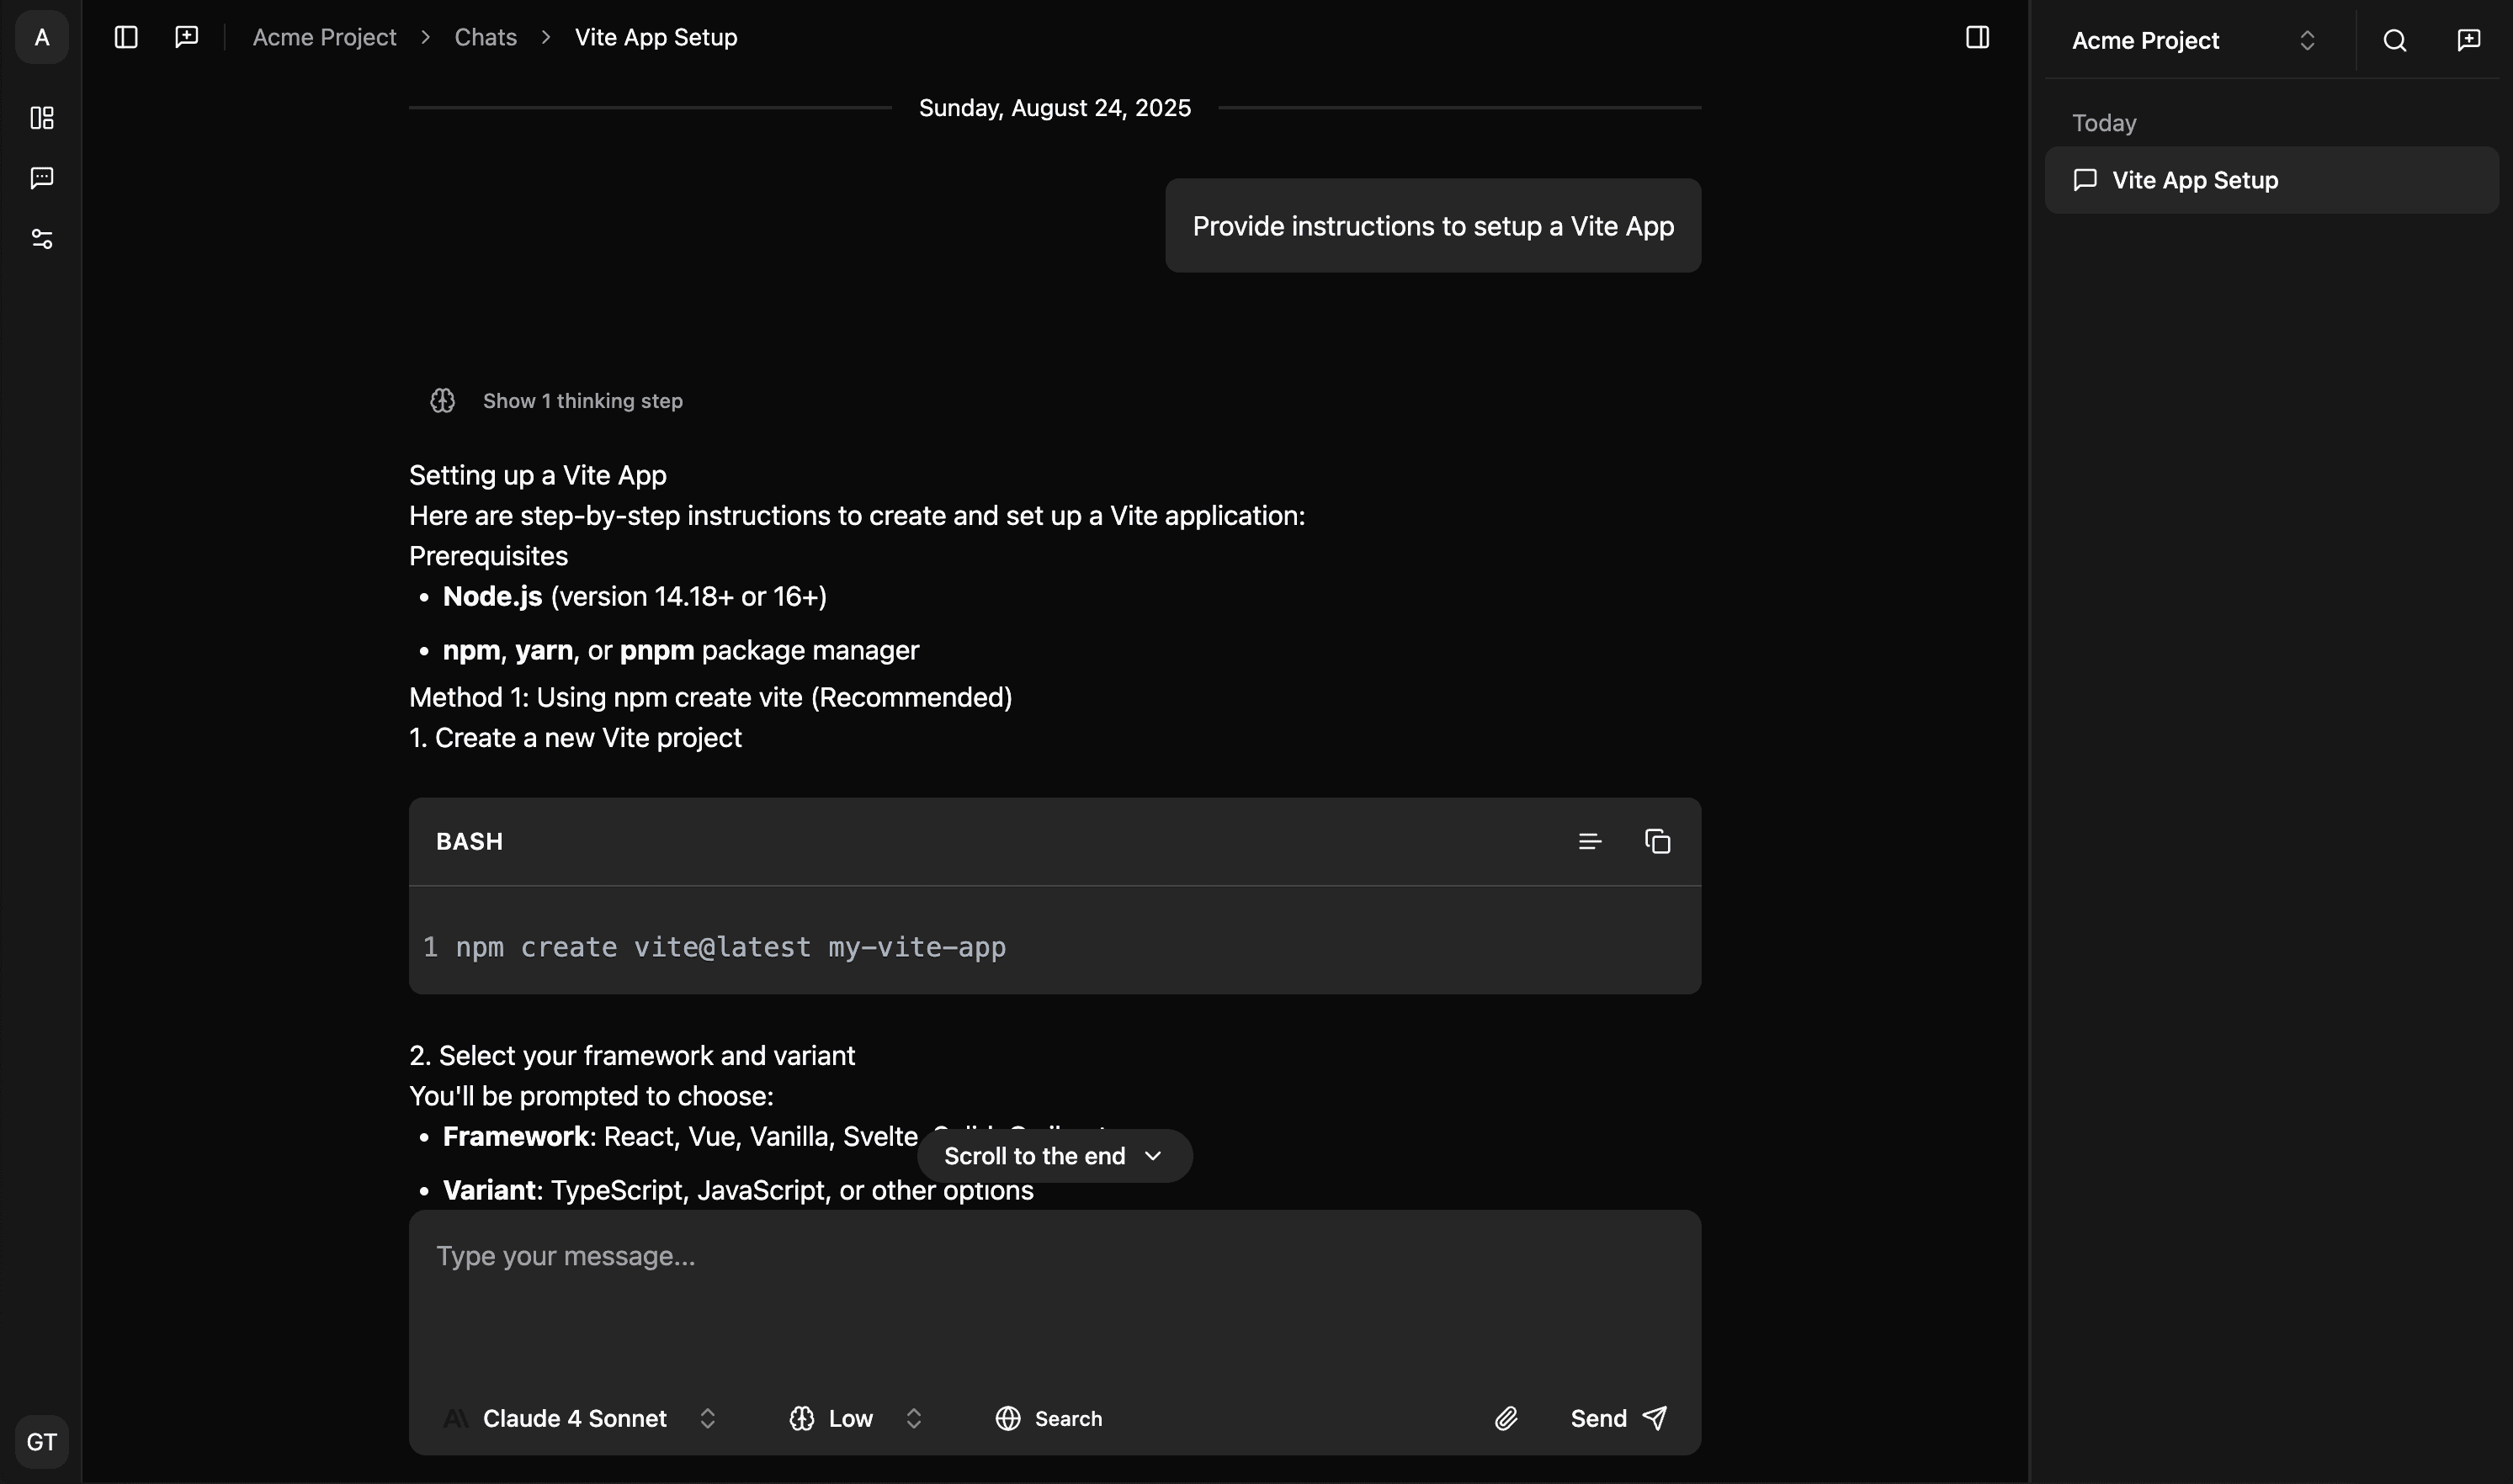Copy the bash code block
The height and width of the screenshot is (1484, 2513).
pos(1658,841)
